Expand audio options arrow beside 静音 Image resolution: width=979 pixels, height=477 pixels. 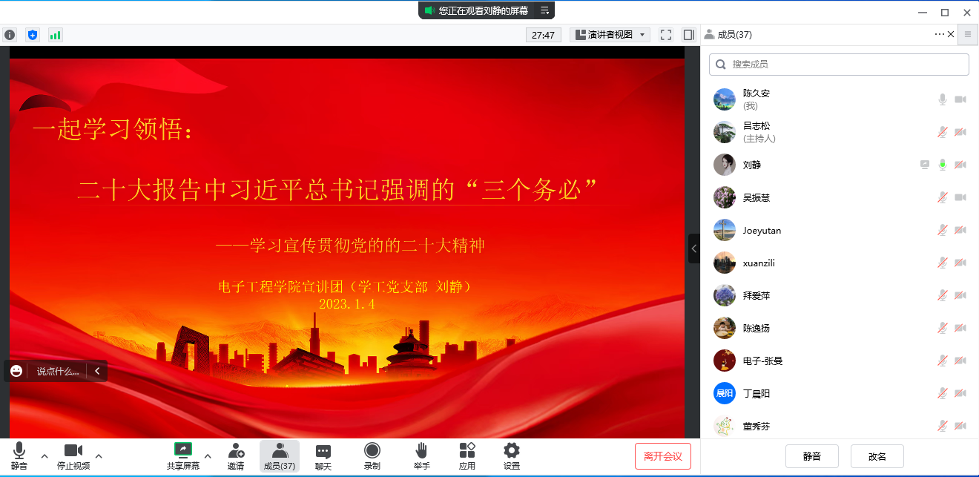44,455
